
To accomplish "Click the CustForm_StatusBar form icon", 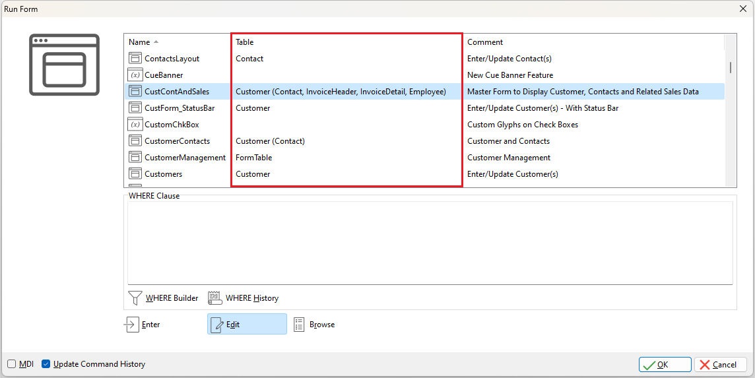I will 135,108.
